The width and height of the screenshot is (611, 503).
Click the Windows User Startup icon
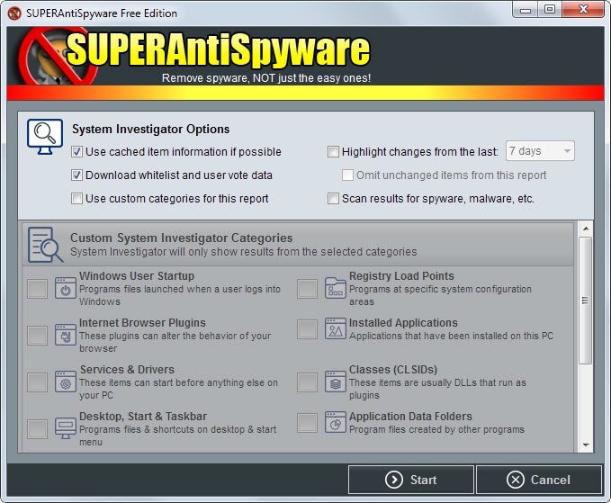point(66,288)
